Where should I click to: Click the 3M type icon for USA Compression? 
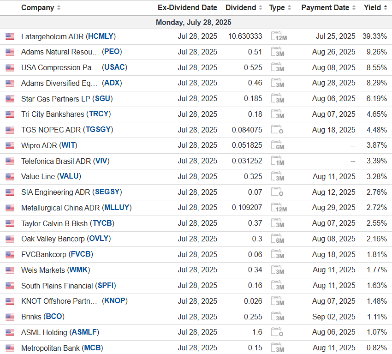[277, 67]
